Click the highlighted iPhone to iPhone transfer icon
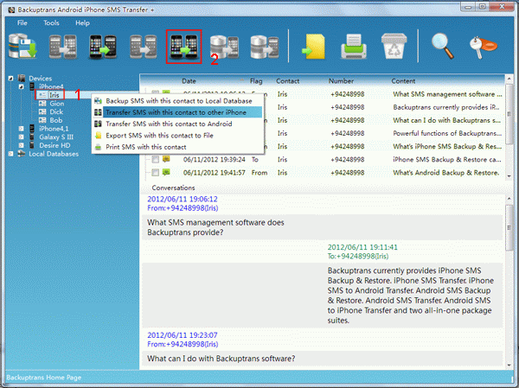The image size is (519, 388). (x=183, y=47)
